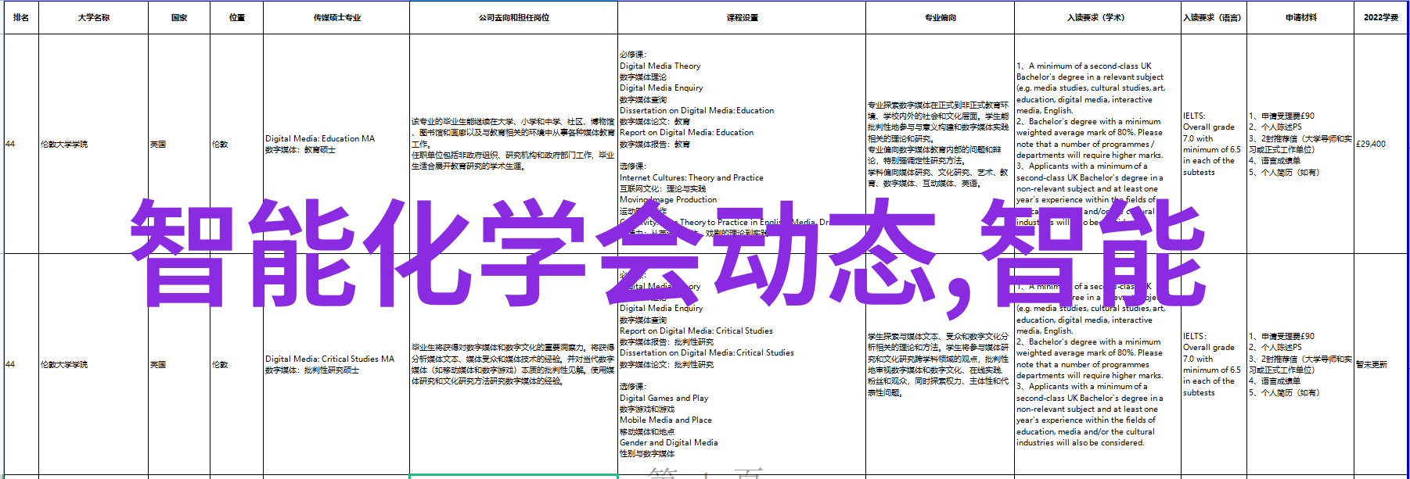1410x479 pixels.
Task: Select rank 44 in the Education MA row
Action: click(x=21, y=144)
